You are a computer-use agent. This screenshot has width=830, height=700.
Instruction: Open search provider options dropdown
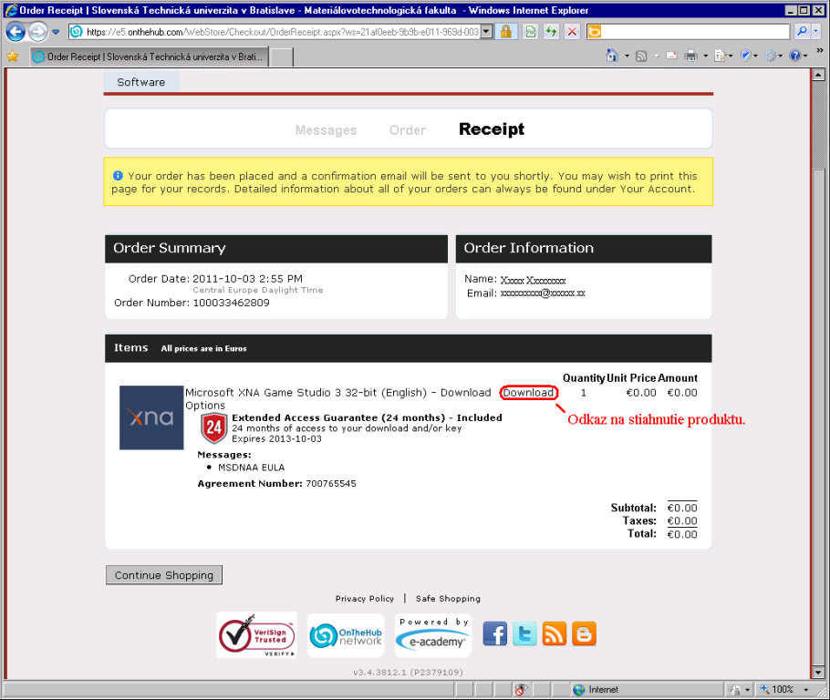pyautogui.click(x=815, y=32)
